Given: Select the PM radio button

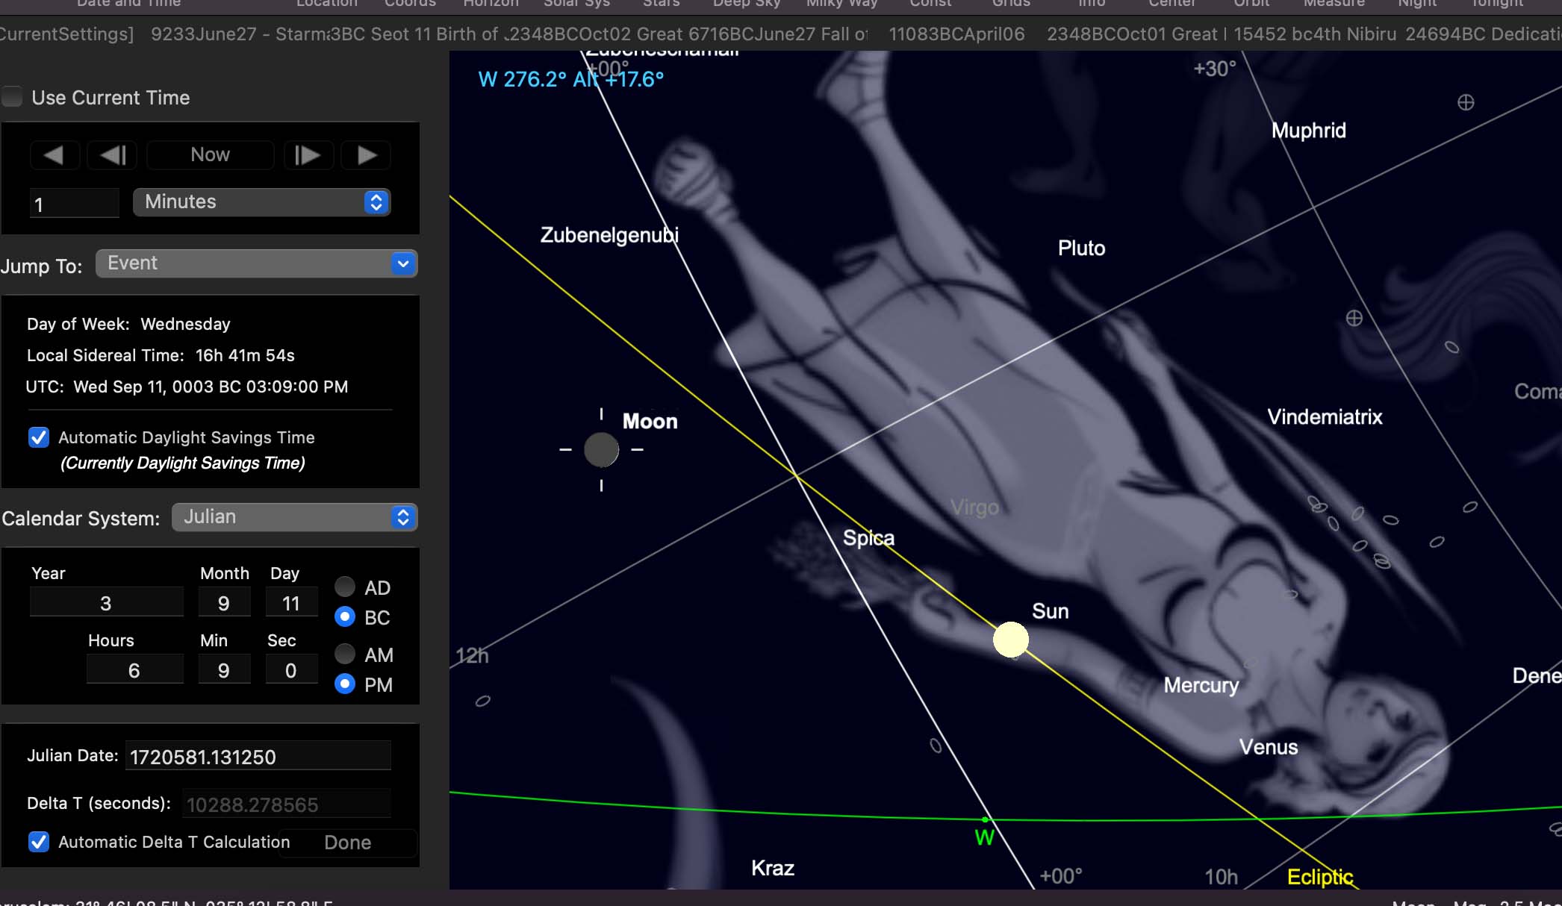Looking at the screenshot, I should [345, 684].
